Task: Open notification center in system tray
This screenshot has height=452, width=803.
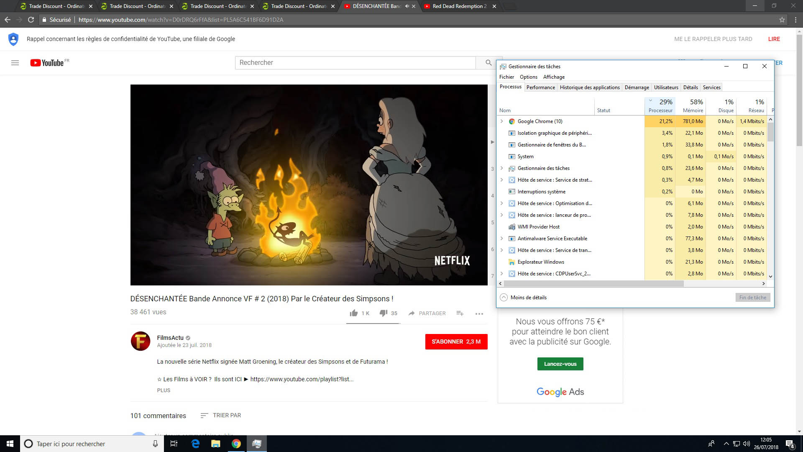Action: pyautogui.click(x=790, y=444)
